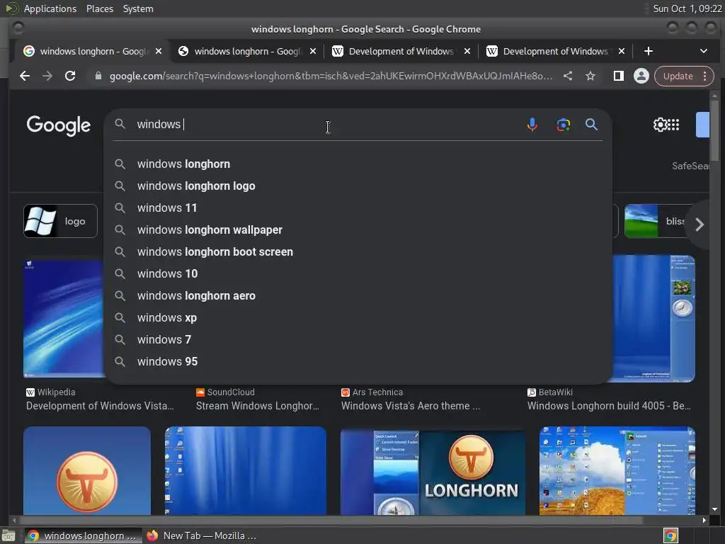Choose suggestion 'windows 7'
This screenshot has height=544, width=725.
click(358, 339)
